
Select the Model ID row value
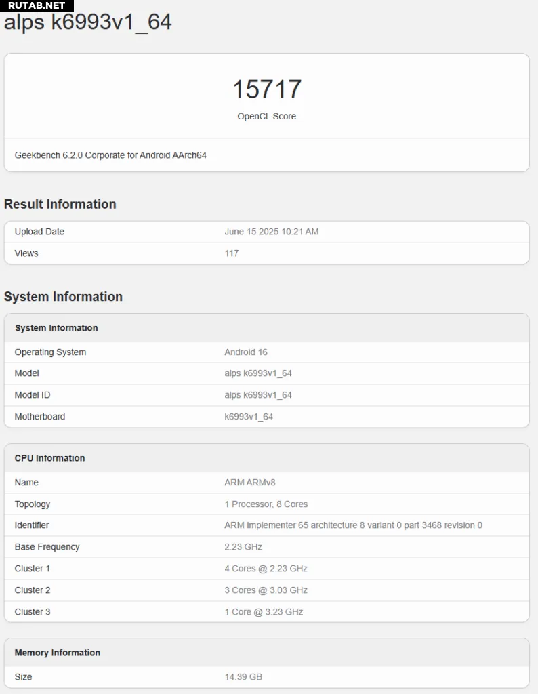tap(258, 395)
